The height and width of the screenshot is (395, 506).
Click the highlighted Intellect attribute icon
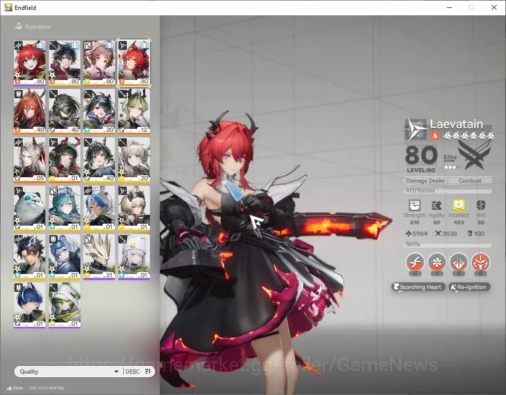point(459,205)
